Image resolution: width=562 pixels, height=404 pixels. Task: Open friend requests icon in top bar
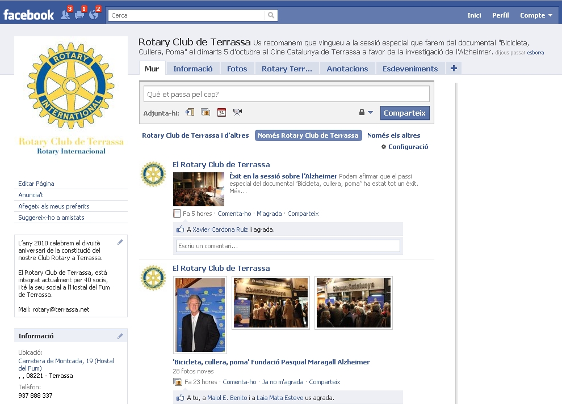click(x=65, y=15)
